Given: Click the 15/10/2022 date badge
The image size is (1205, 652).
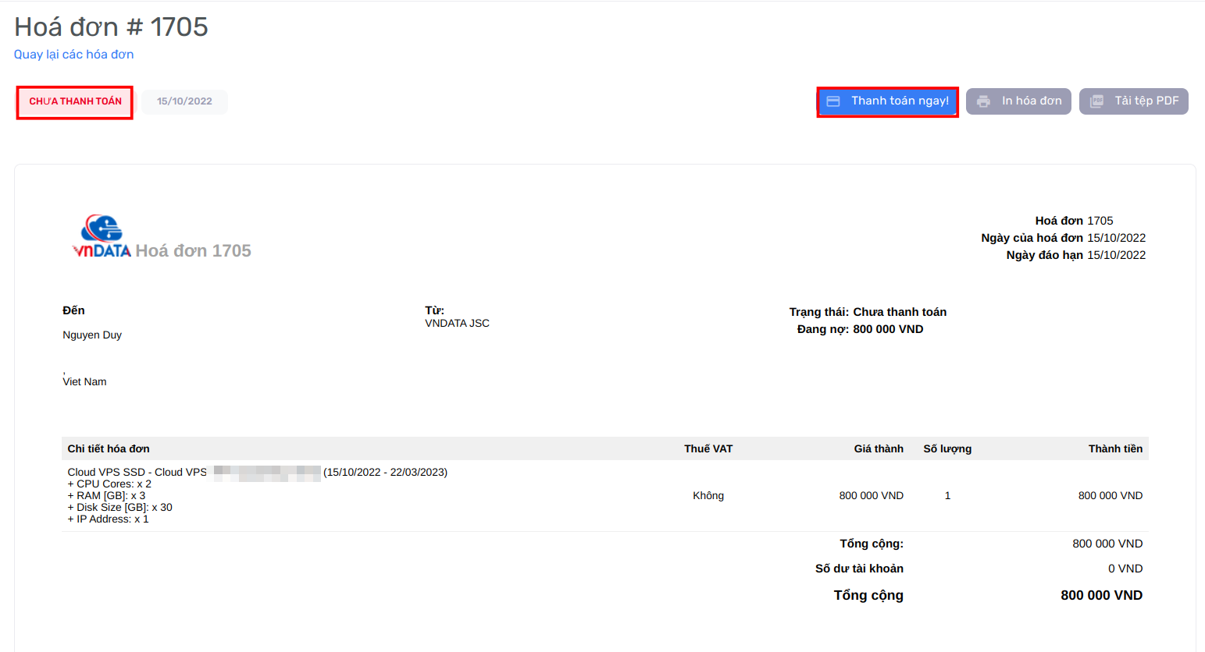Looking at the screenshot, I should click(184, 101).
